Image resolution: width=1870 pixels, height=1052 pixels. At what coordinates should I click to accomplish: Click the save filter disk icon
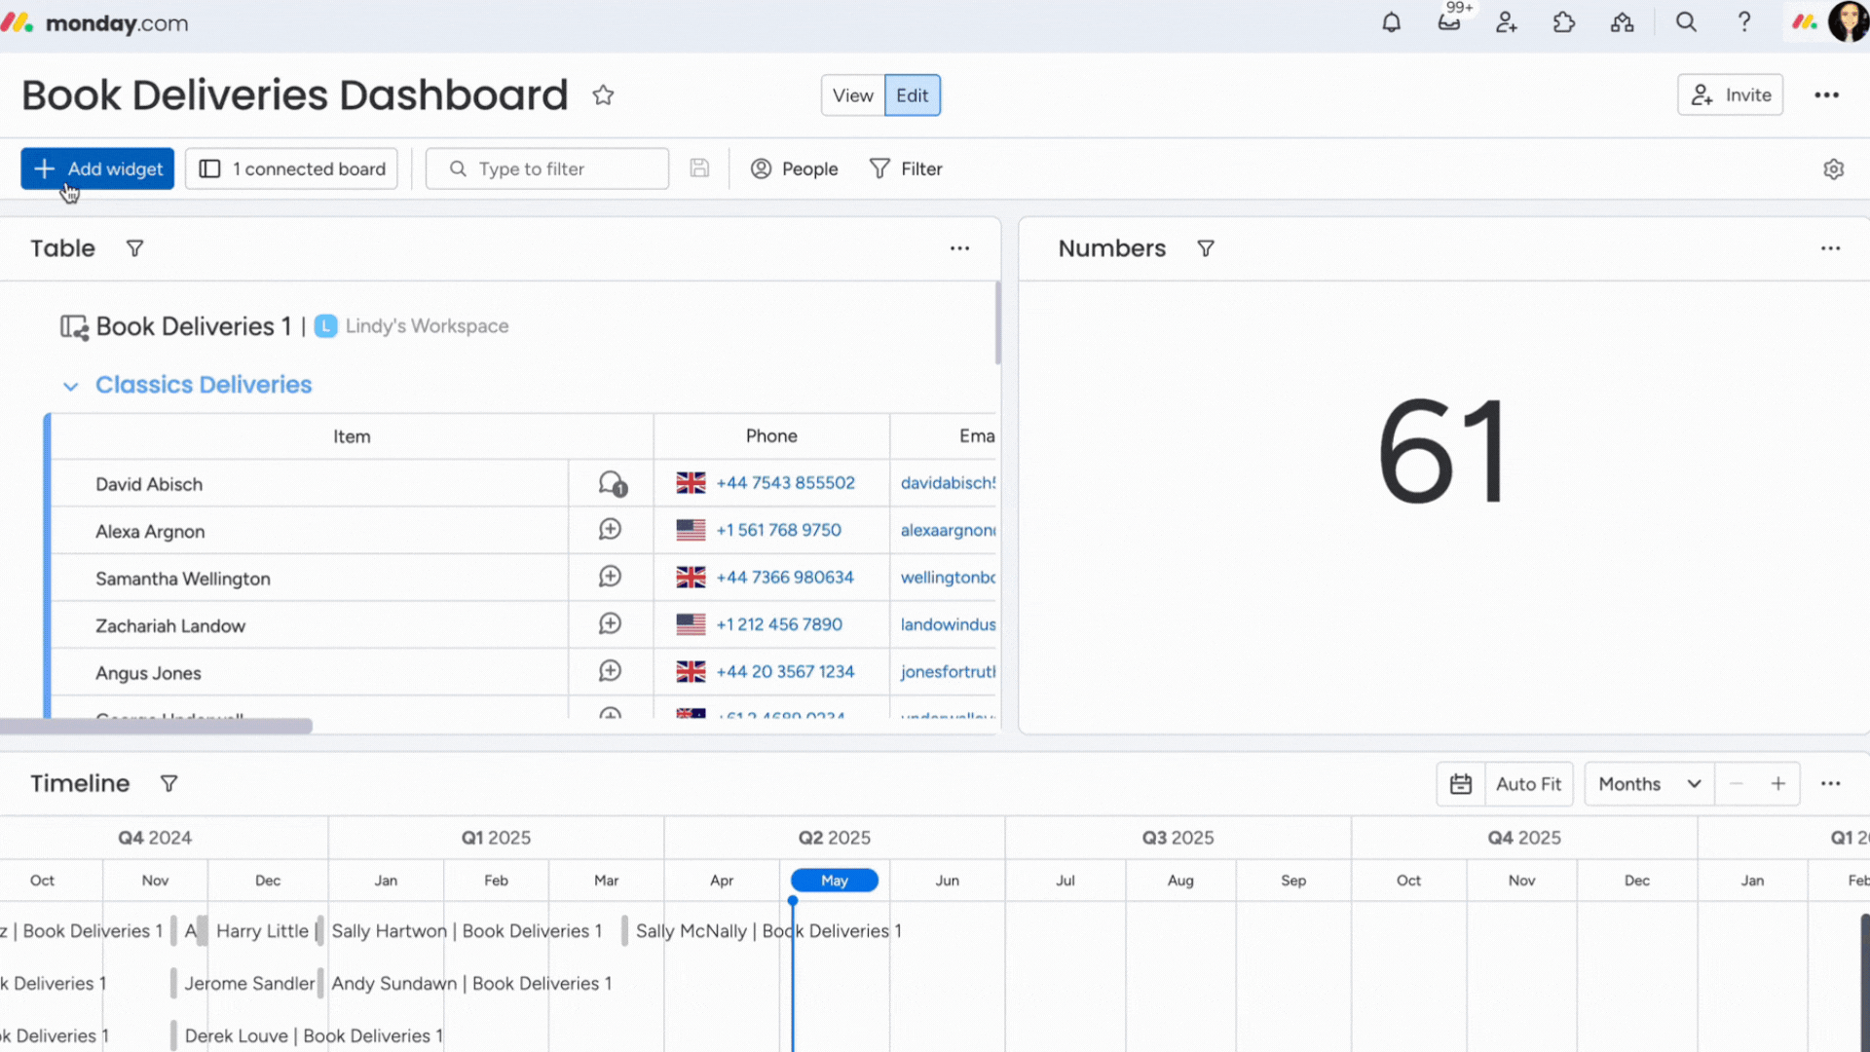[699, 169]
